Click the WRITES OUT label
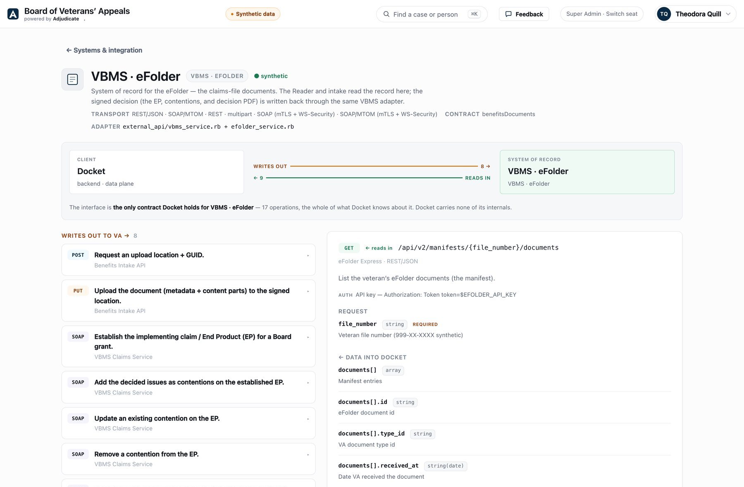744x487 pixels. [x=270, y=166]
